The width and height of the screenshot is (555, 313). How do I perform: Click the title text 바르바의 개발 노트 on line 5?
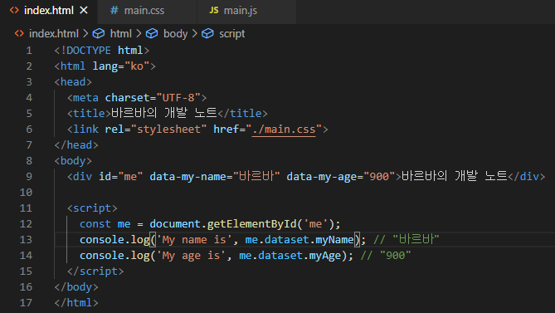[x=164, y=113]
